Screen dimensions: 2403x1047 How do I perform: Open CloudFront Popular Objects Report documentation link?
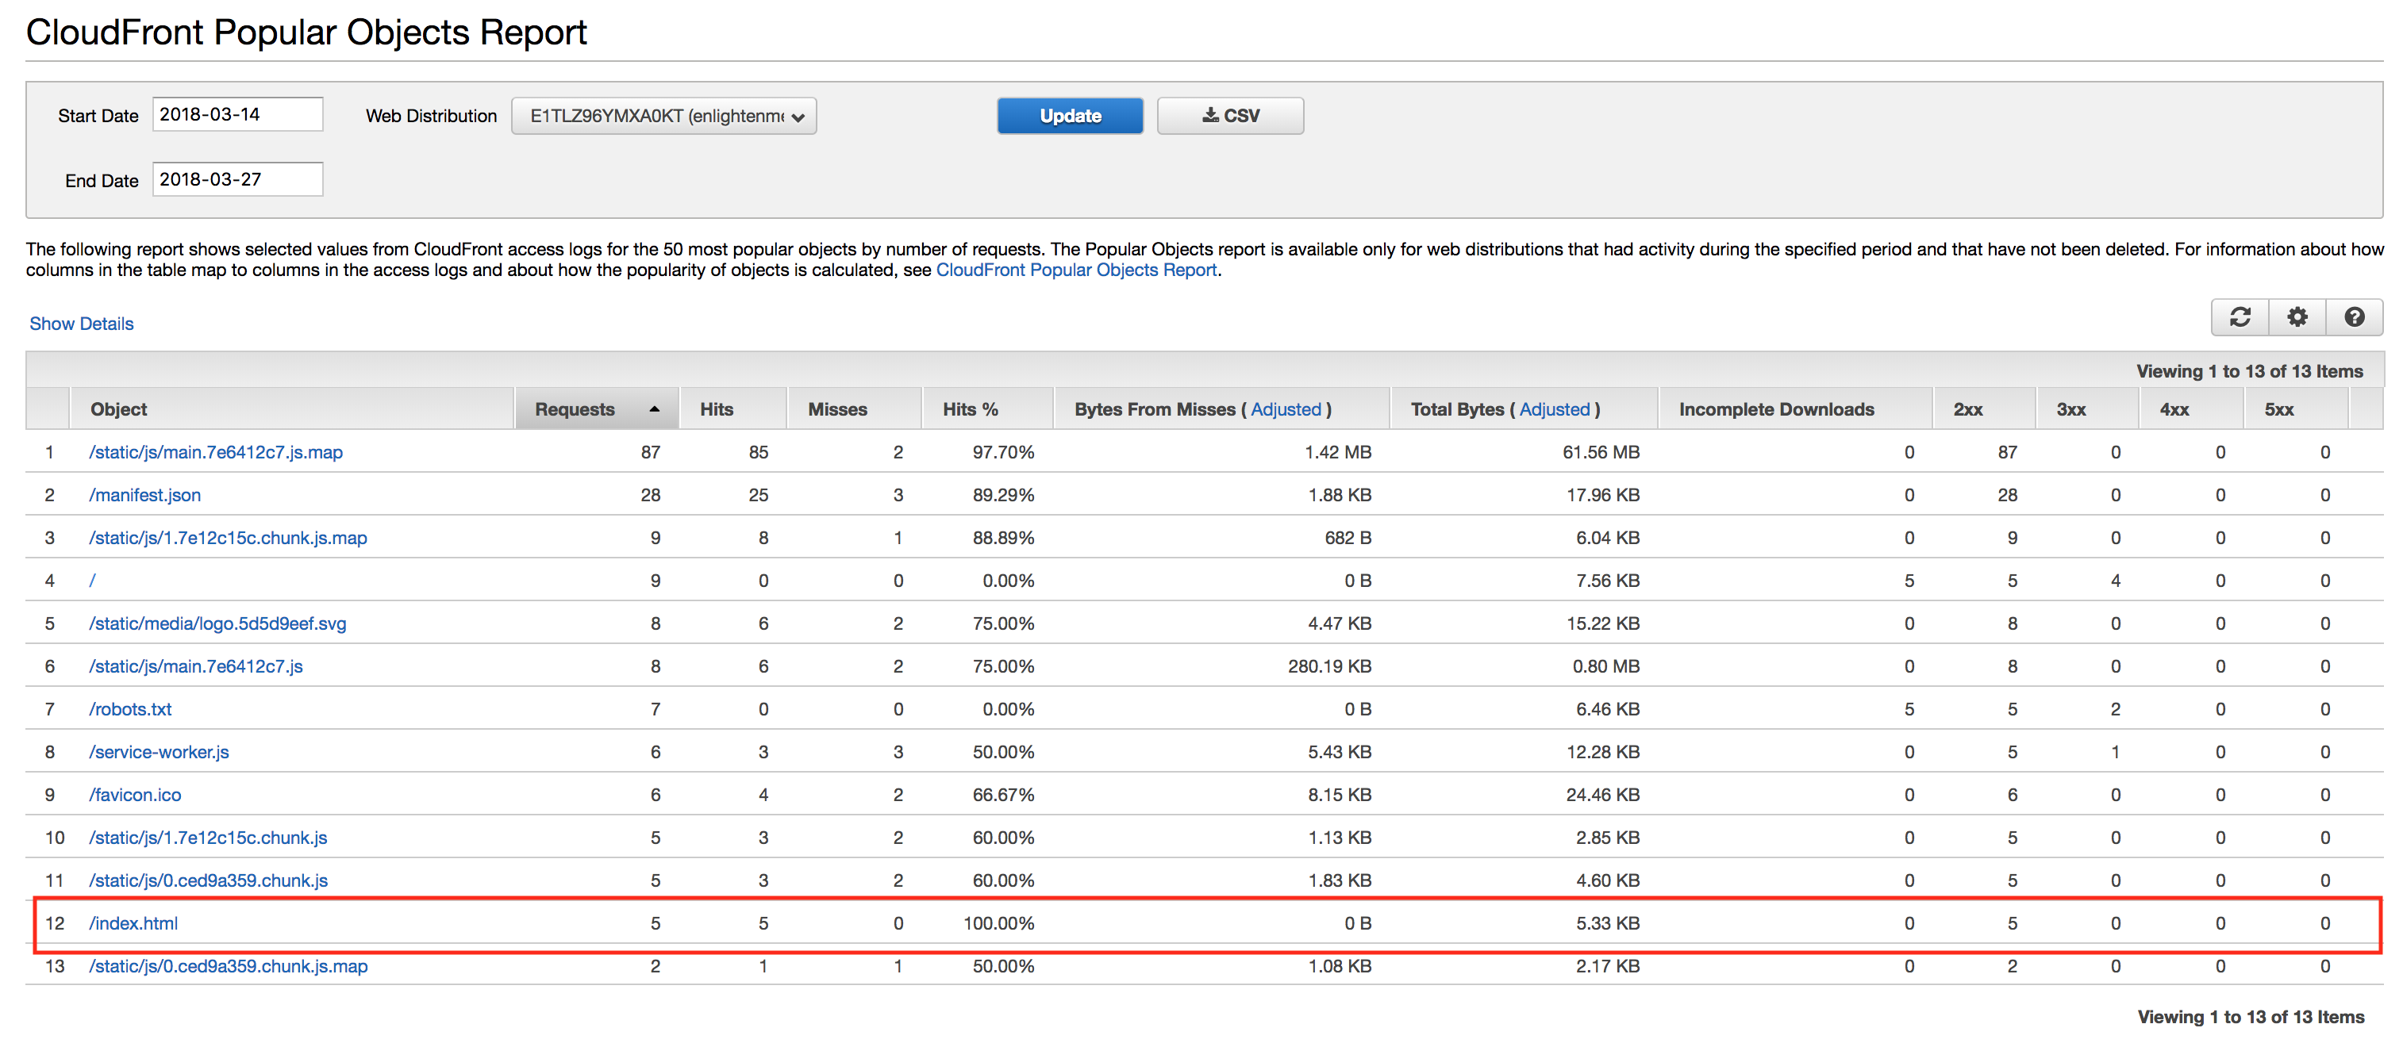(x=1075, y=270)
